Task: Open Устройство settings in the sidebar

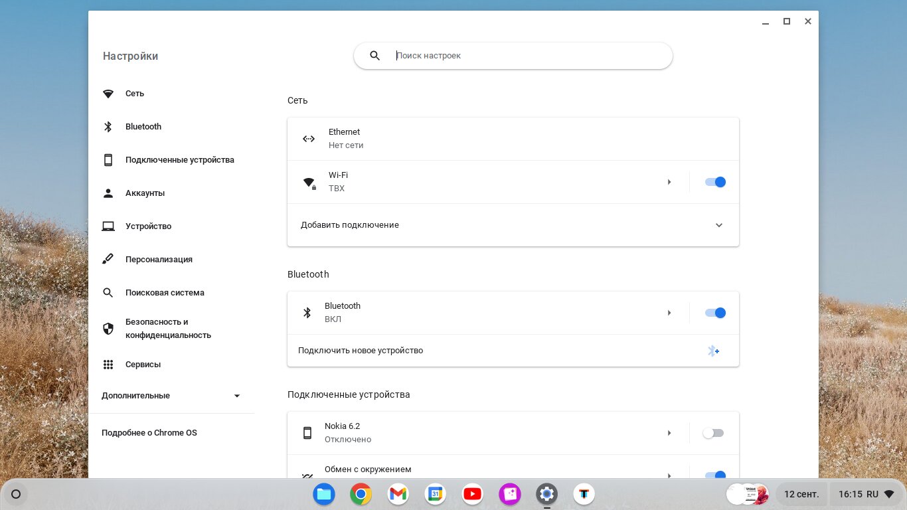Action: 148,226
